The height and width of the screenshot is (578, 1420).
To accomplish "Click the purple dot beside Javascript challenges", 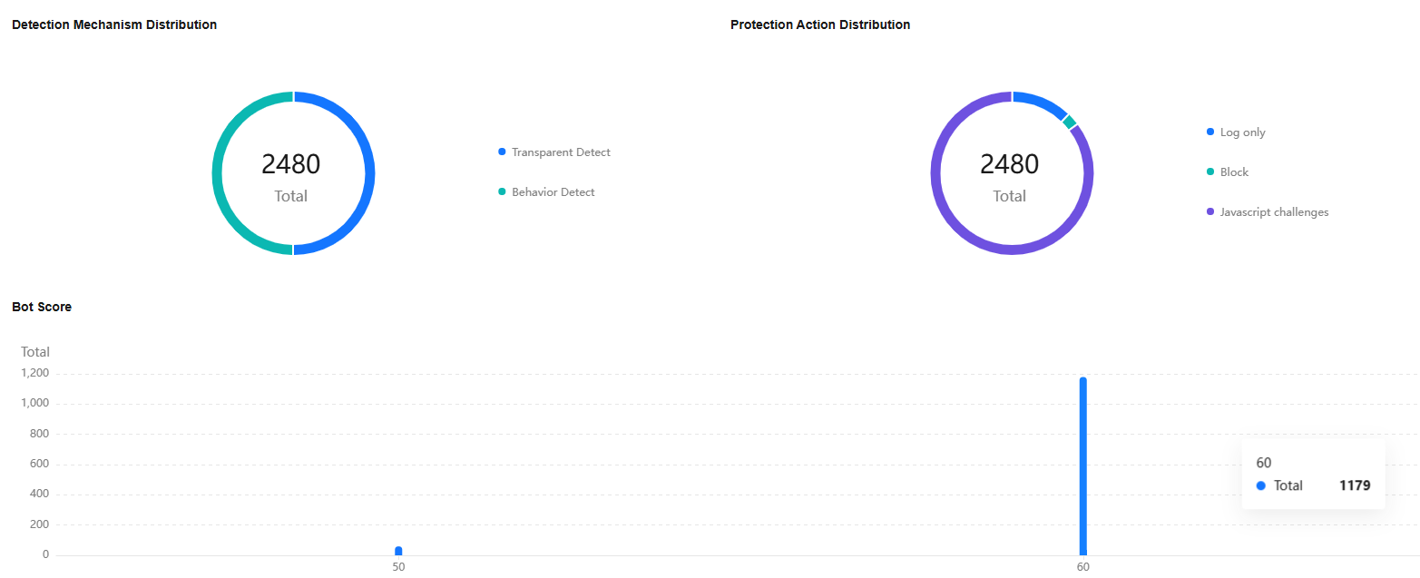I will (1210, 211).
